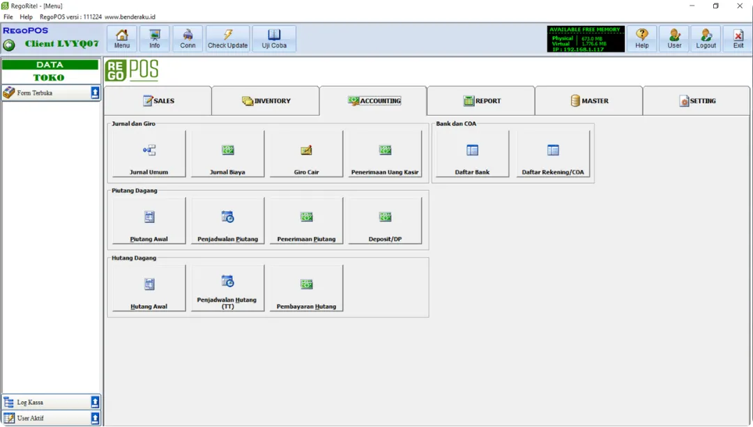This screenshot has height=427, width=753.
Task: Open Deposit/DP form
Action: [385, 222]
